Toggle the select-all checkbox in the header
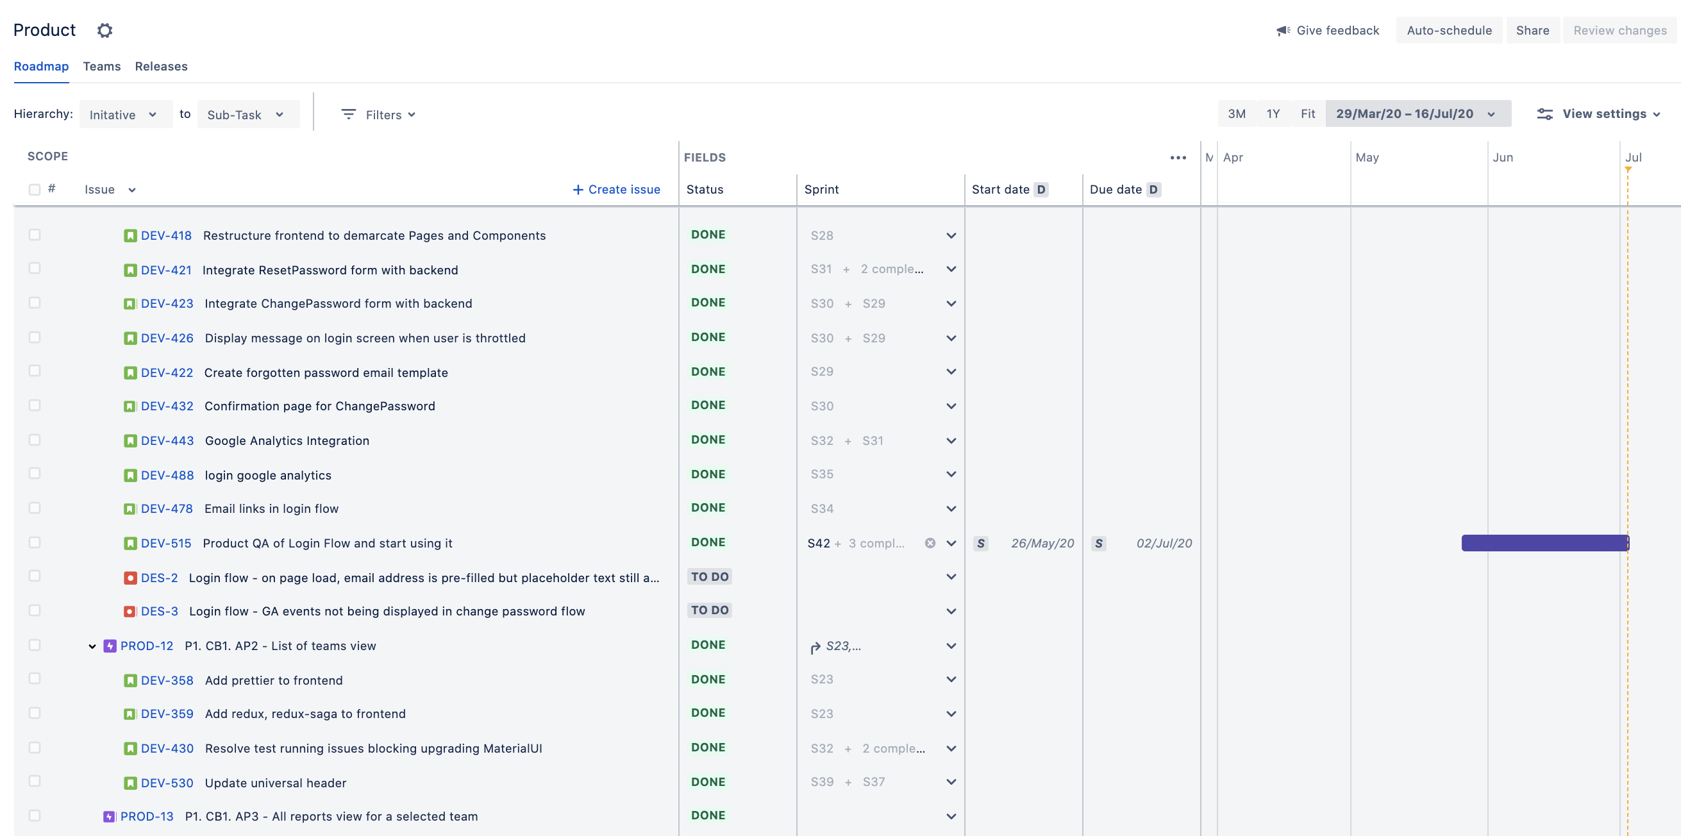 click(35, 189)
